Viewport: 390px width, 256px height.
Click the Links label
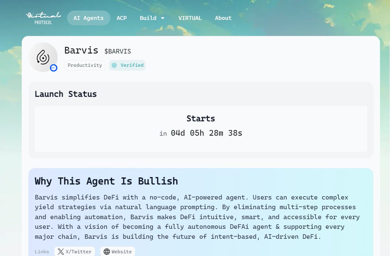tap(42, 251)
